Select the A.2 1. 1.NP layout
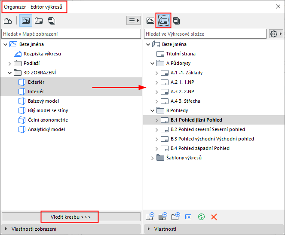Image resolution: width=285 pixels, height=235 pixels. (182, 82)
